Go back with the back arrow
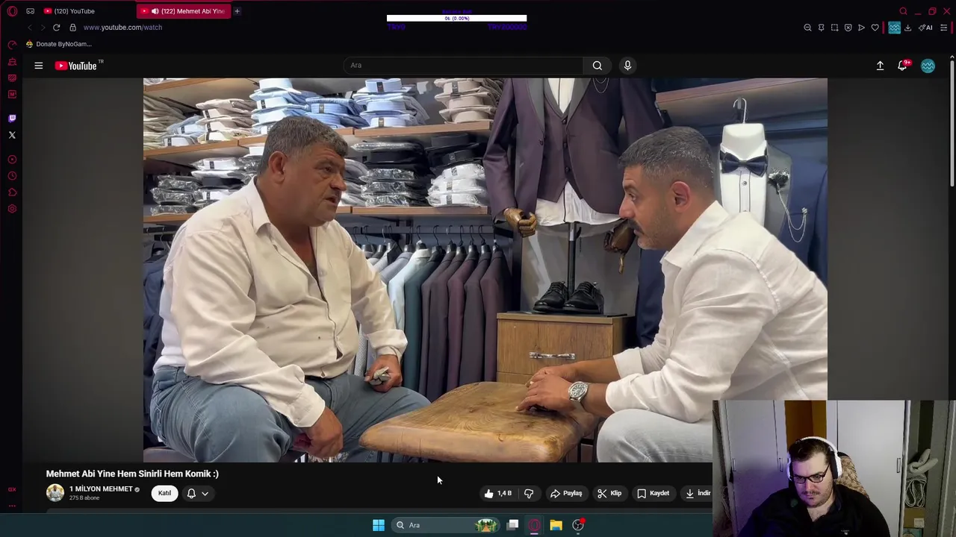Image resolution: width=956 pixels, height=537 pixels. point(29,28)
